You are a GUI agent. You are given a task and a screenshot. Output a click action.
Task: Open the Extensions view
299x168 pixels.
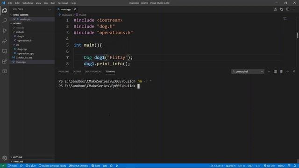pyautogui.click(x=5, y=61)
